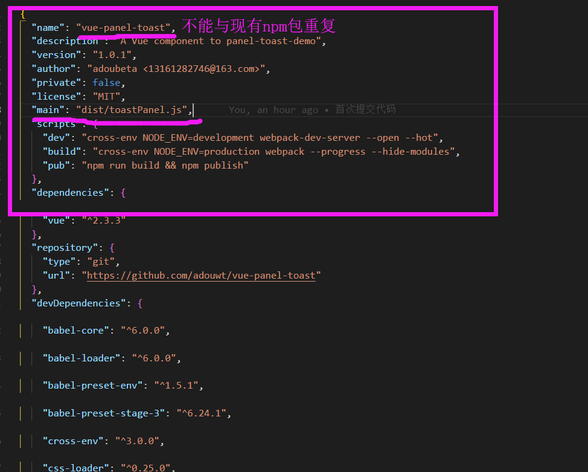Click the "vue-panel-toast" name value

pyautogui.click(x=125, y=28)
